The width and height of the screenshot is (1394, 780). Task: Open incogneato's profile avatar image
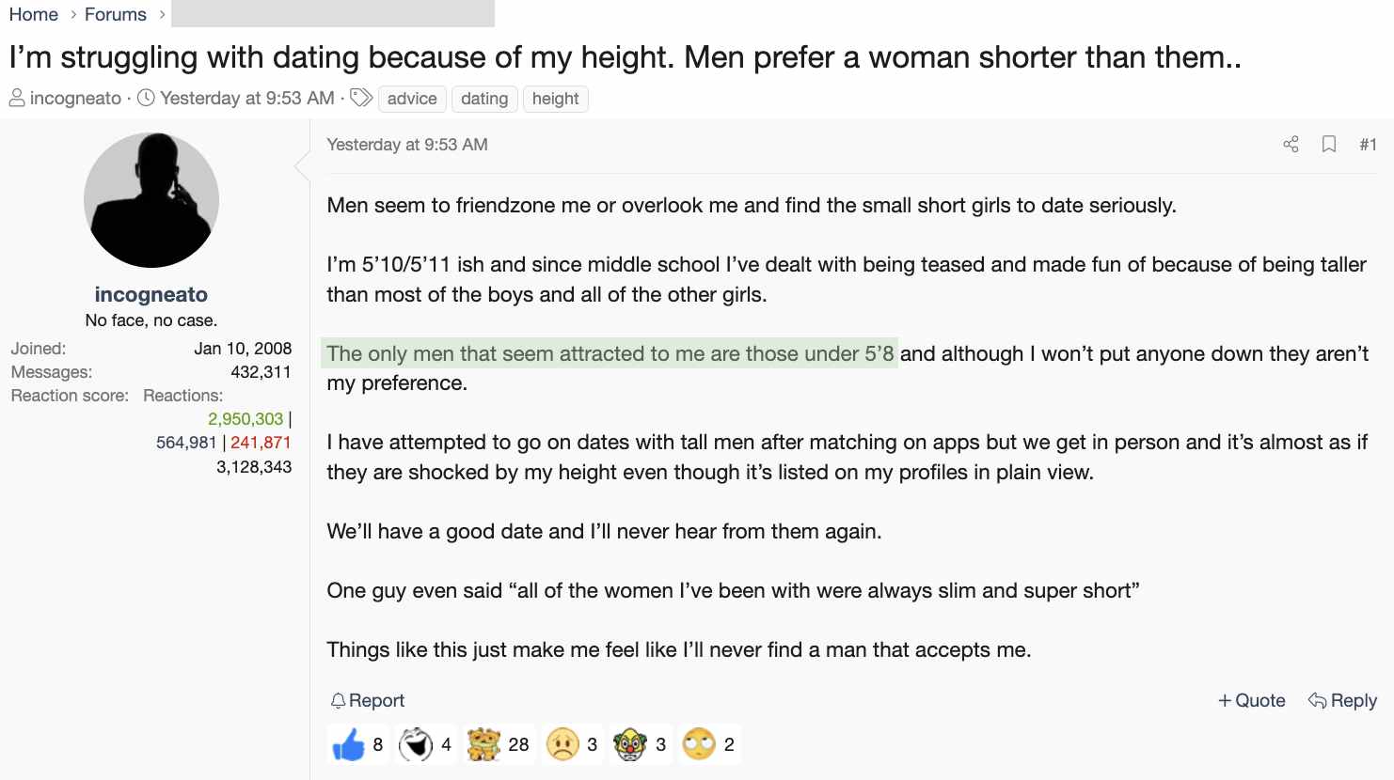pos(151,200)
